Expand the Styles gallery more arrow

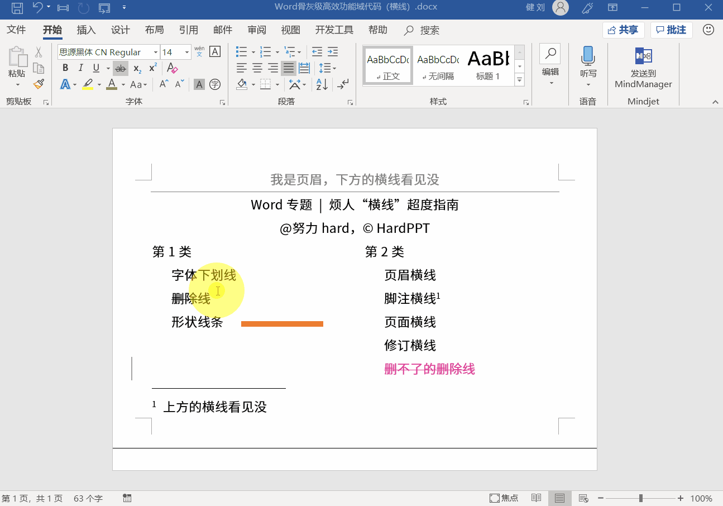point(520,80)
